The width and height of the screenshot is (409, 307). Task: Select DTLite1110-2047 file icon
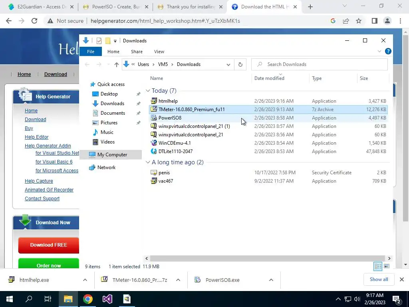point(154,151)
